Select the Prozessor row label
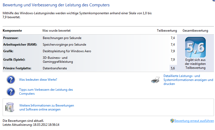The height and width of the screenshot is (130, 215). [11, 38]
